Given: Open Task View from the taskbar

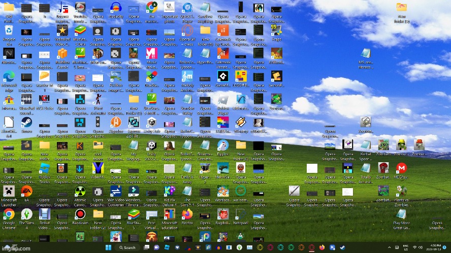Looking at the screenshot, I should tap(147, 247).
